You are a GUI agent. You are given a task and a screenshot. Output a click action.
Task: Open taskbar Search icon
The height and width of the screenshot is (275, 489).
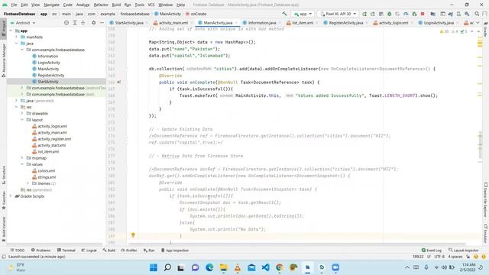click(x=167, y=267)
